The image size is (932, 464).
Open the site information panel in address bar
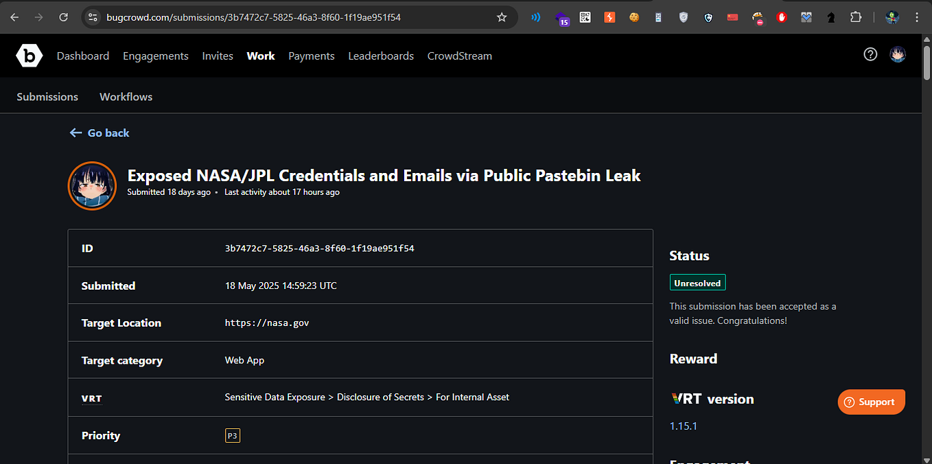[x=92, y=17]
